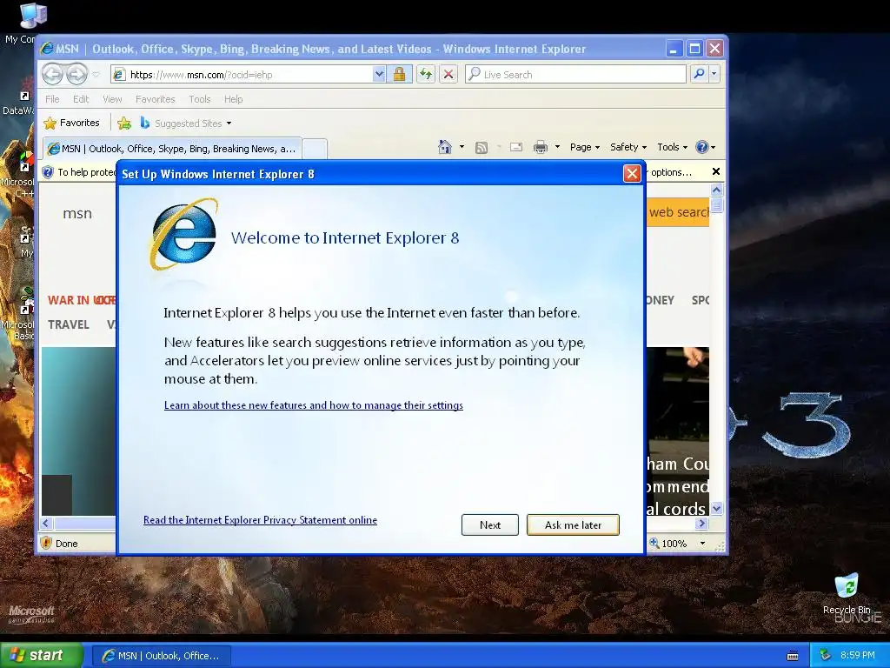The height and width of the screenshot is (668, 890).
Task: Minimize the Internet Explorer window
Action: tap(674, 49)
